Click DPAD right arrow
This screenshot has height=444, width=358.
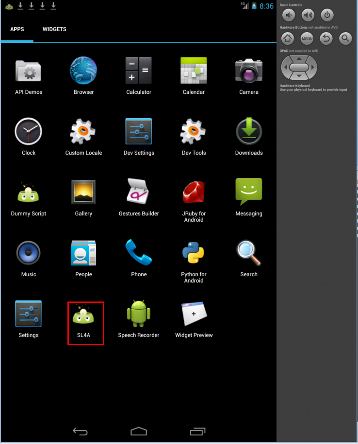coord(312,68)
